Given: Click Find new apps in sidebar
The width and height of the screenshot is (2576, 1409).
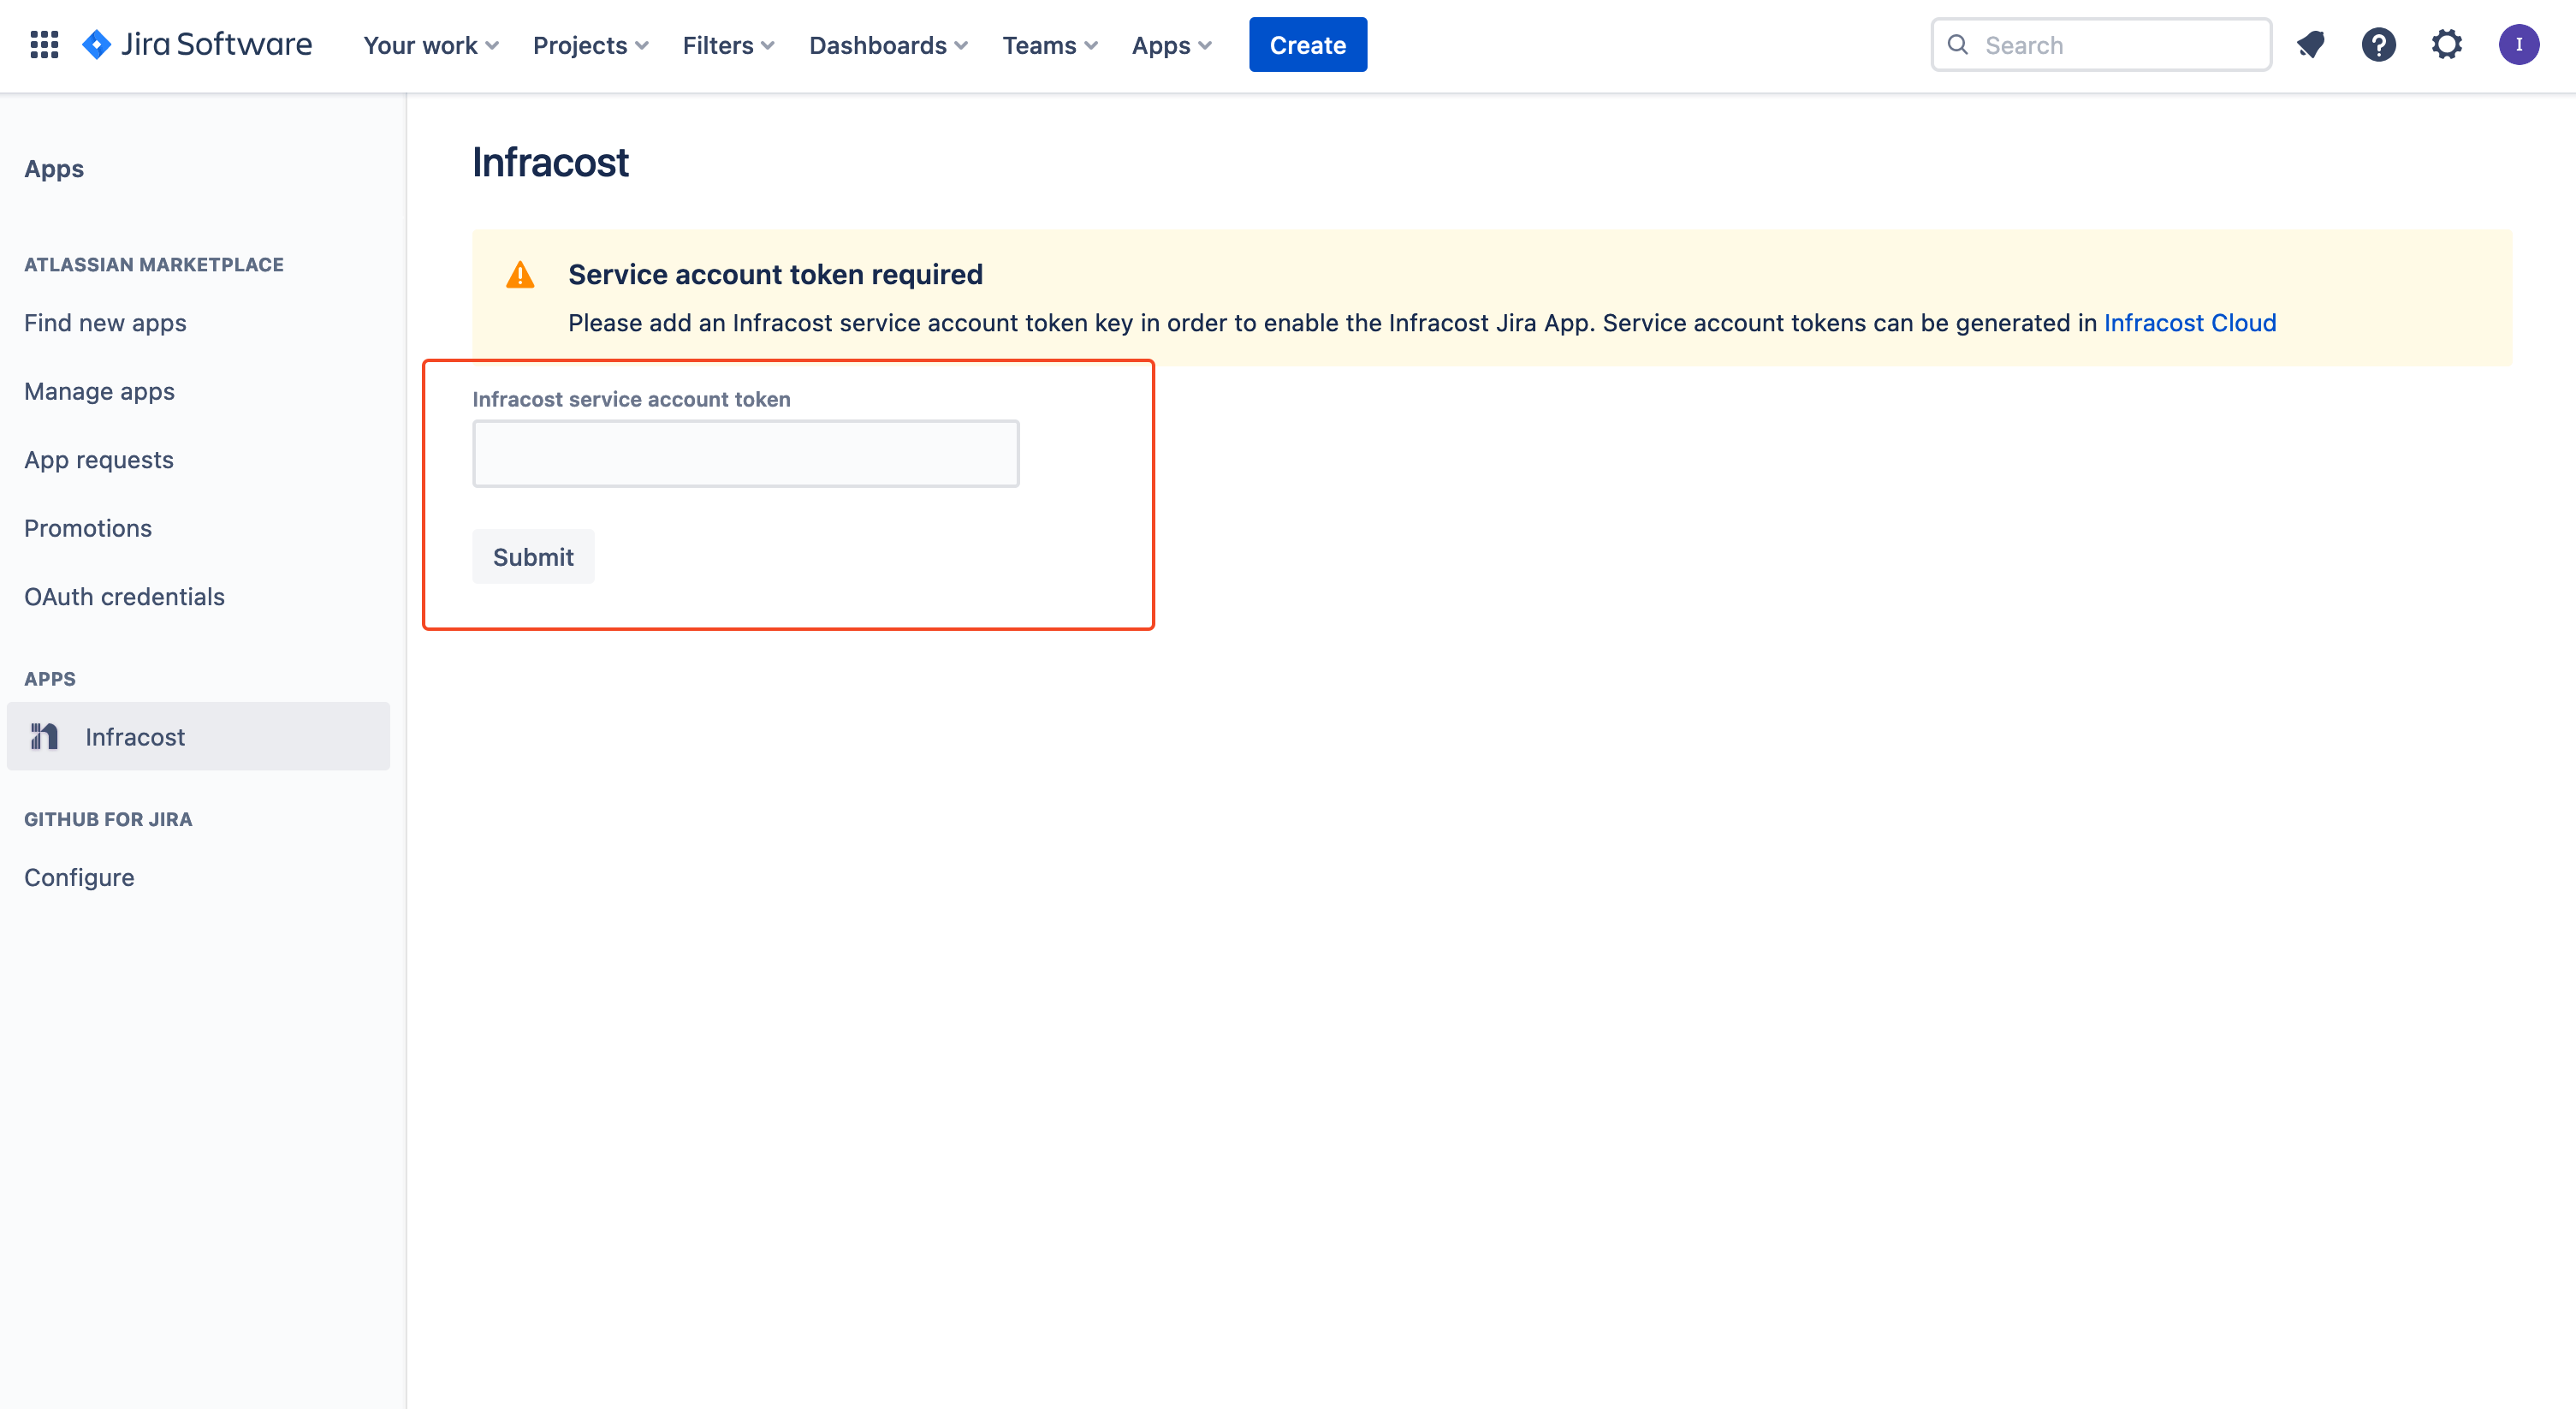Looking at the screenshot, I should click(106, 321).
